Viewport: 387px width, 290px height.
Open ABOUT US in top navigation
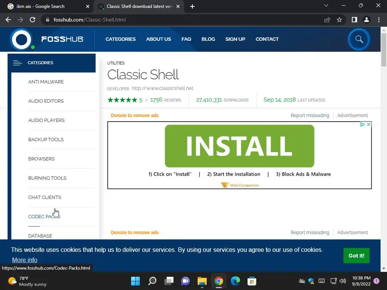[x=158, y=39]
